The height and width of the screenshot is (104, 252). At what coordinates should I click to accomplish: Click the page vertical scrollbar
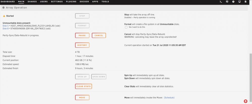(x=250, y=78)
